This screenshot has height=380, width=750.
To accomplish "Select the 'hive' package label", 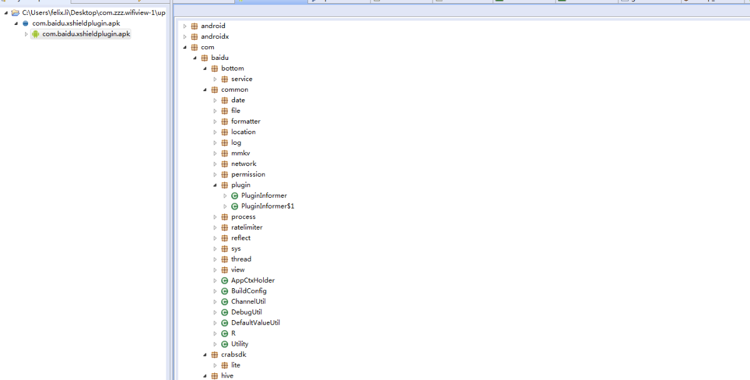I will pyautogui.click(x=227, y=376).
